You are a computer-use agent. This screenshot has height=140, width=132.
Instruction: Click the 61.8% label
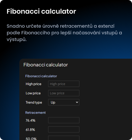pos(30,130)
